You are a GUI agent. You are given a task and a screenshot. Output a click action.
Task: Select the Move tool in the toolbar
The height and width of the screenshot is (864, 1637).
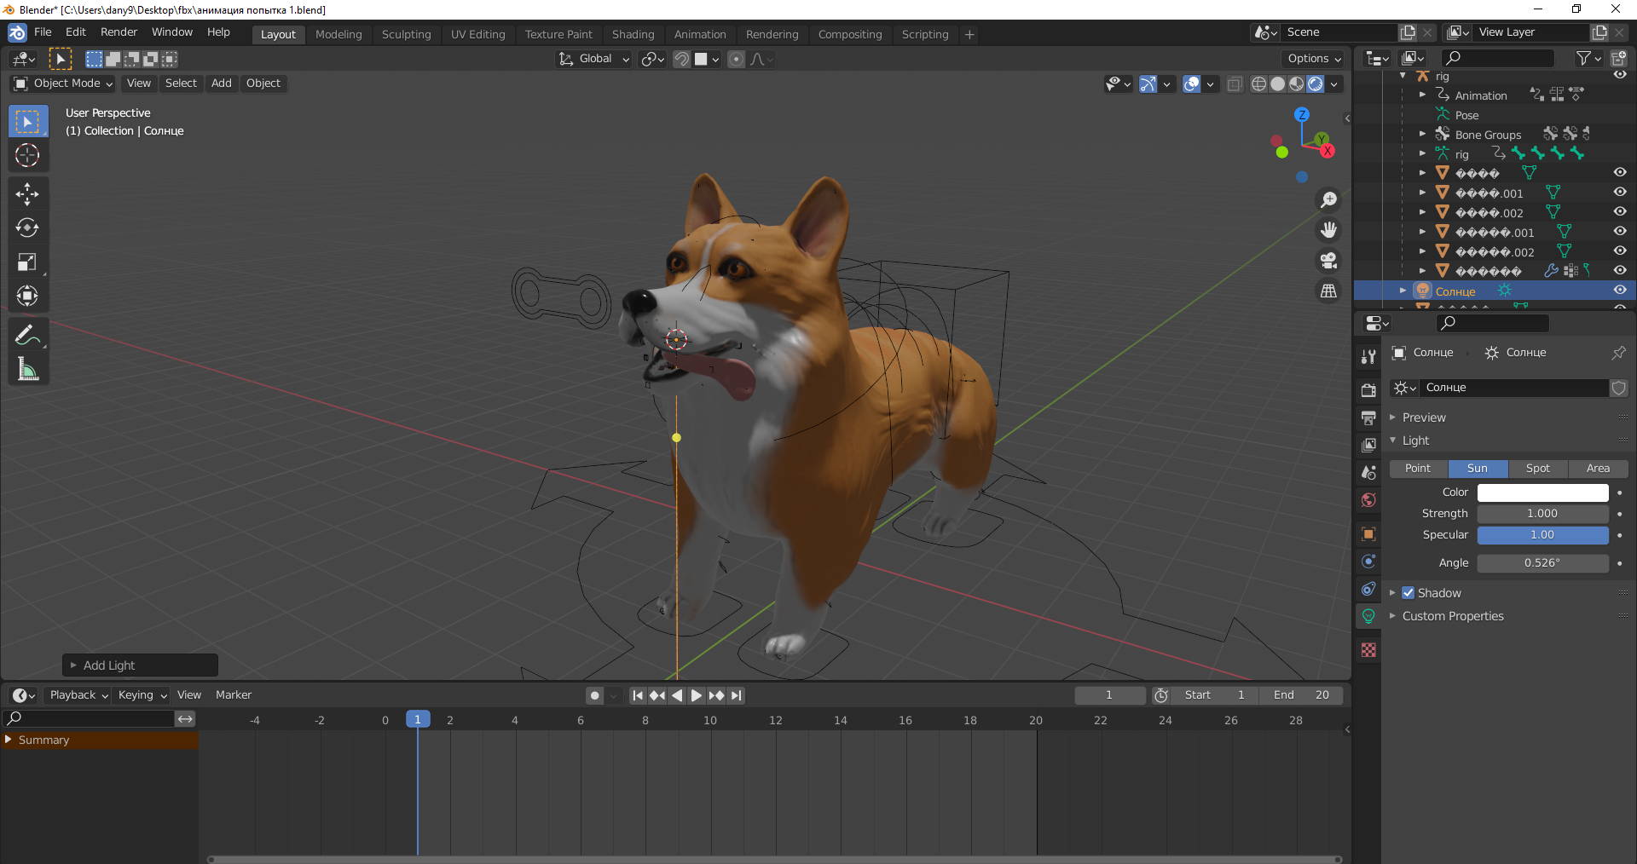click(x=28, y=194)
